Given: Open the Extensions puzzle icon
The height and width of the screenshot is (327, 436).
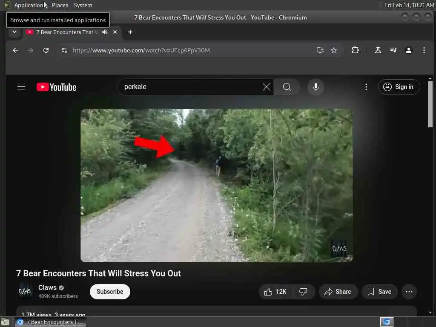Looking at the screenshot, I should click(355, 50).
